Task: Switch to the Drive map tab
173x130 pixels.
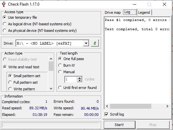Action: tap(113, 12)
